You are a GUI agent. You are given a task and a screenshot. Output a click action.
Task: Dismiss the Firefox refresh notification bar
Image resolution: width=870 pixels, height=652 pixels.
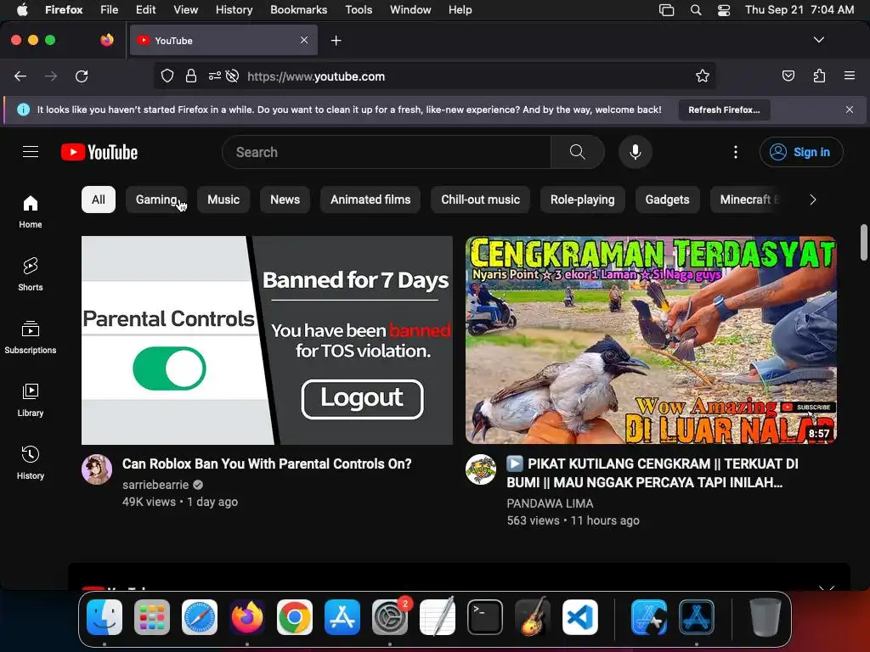pyautogui.click(x=850, y=110)
